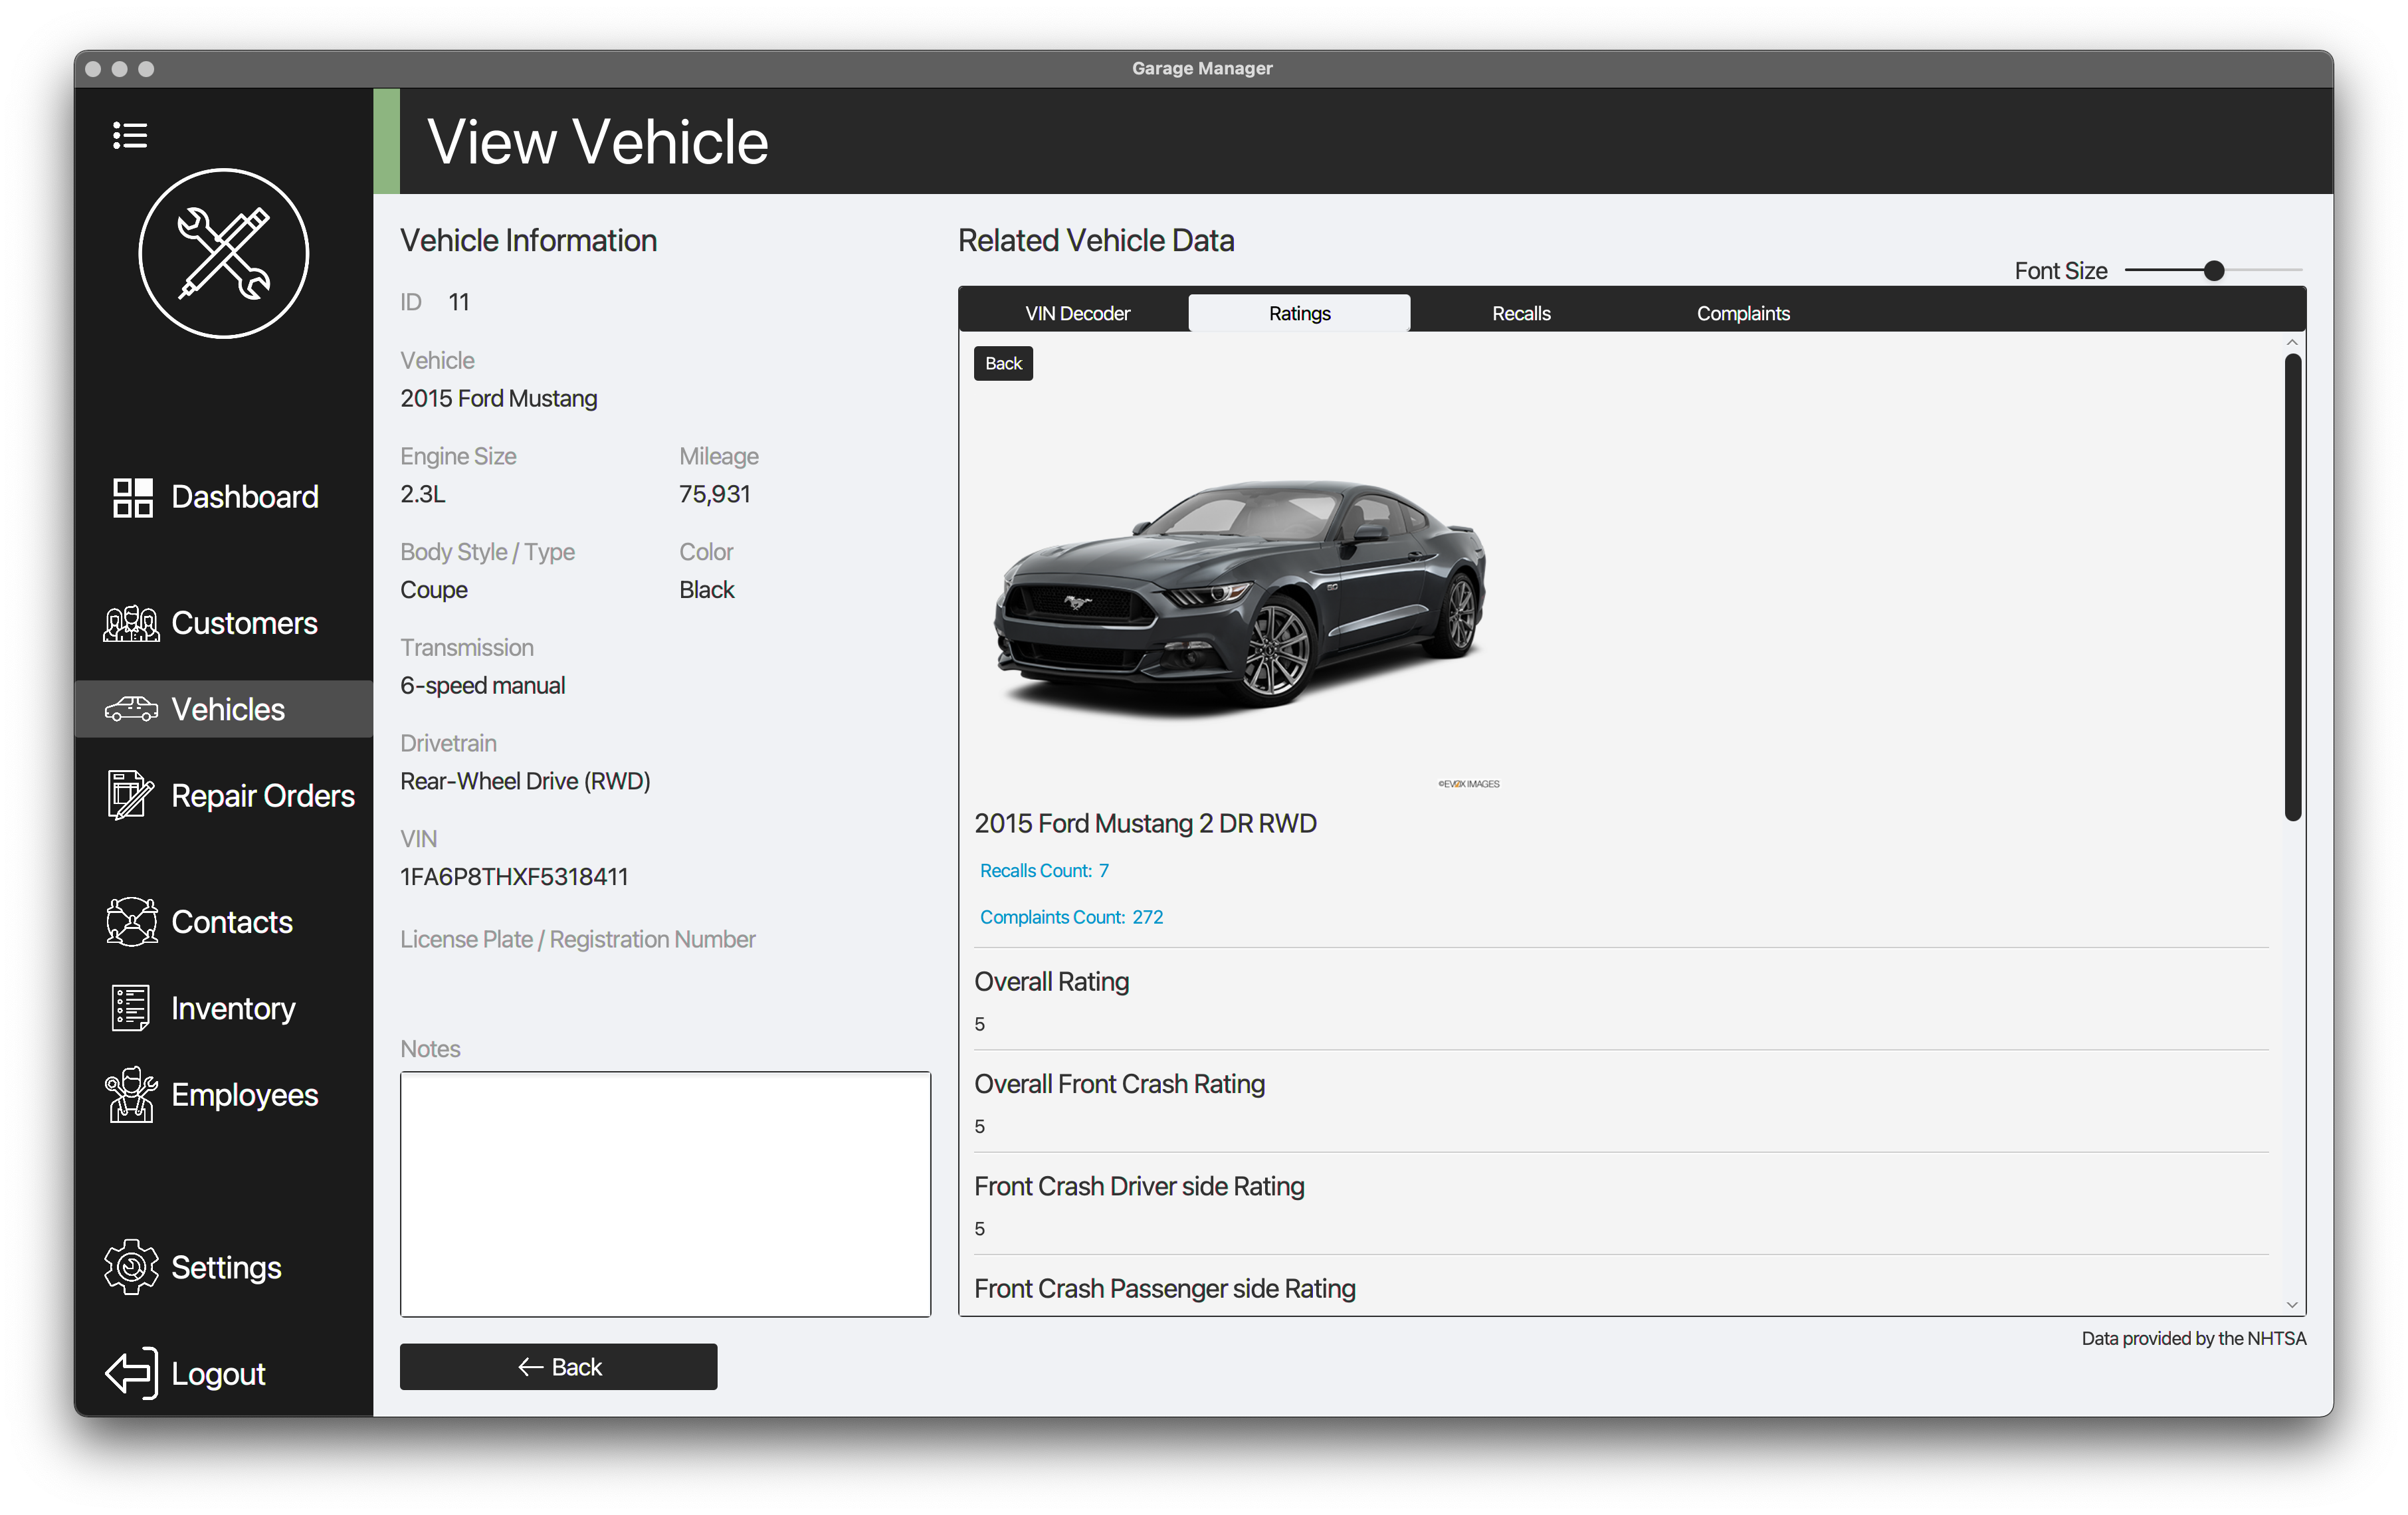The image size is (2408, 1515).
Task: Open Settings gear icon
Action: [131, 1267]
